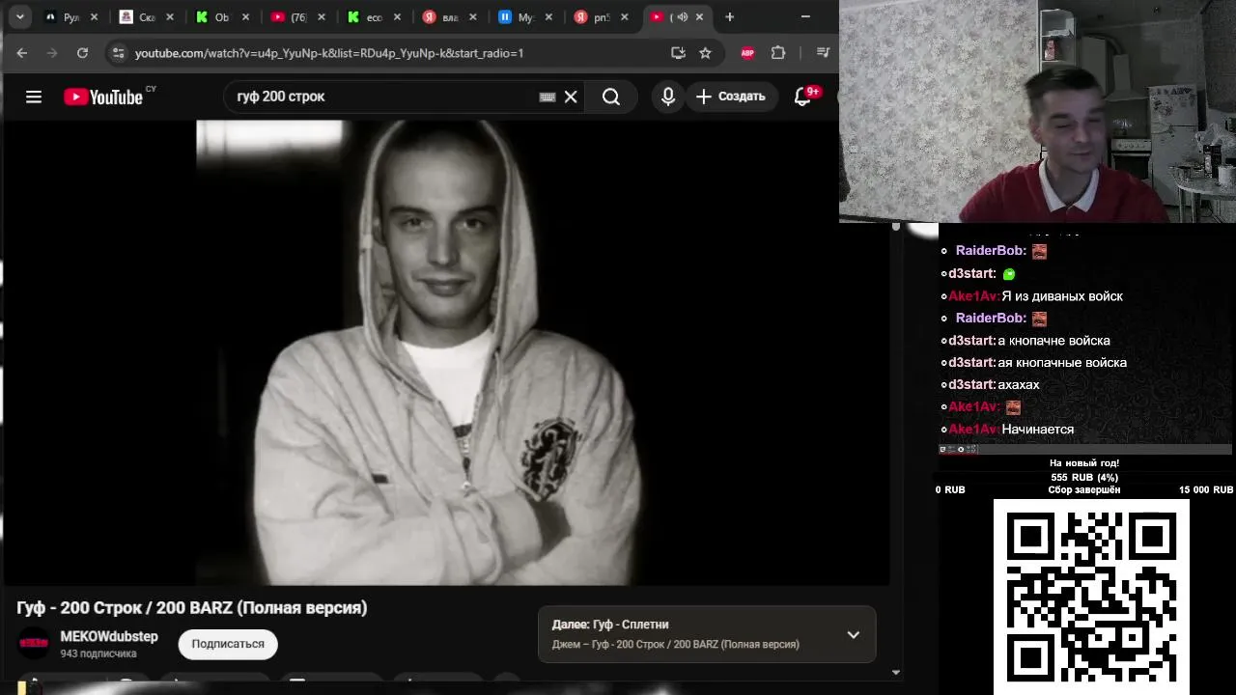Switch to the 'Ска' tab

148,17
